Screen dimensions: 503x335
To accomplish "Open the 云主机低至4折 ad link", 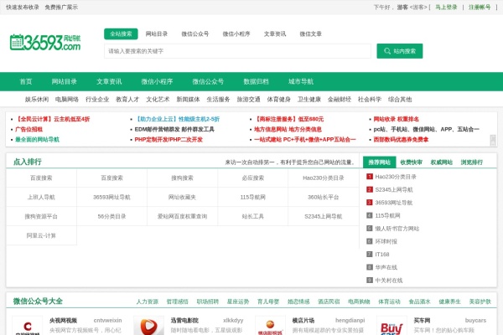I will pos(53,119).
